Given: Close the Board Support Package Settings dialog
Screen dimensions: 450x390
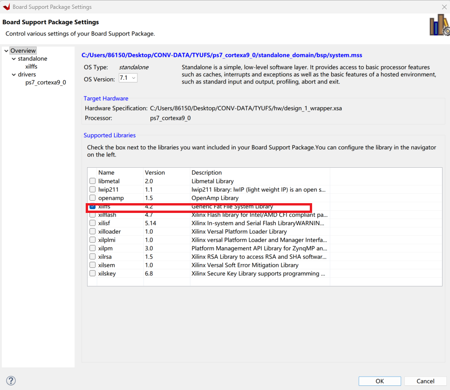Looking at the screenshot, I should coord(444,7).
